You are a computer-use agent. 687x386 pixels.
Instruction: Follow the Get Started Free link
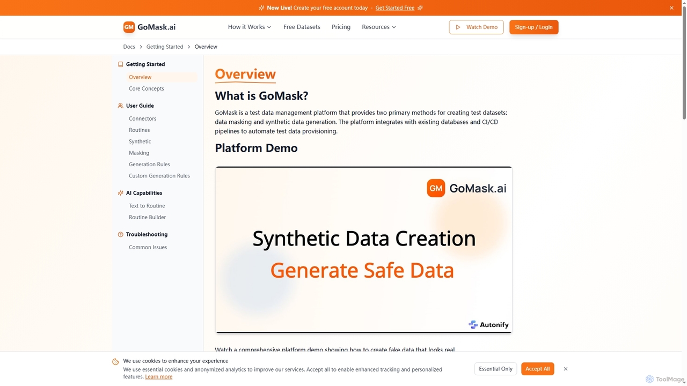pos(395,8)
